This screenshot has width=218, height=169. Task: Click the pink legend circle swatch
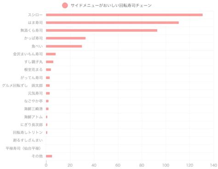65,6
